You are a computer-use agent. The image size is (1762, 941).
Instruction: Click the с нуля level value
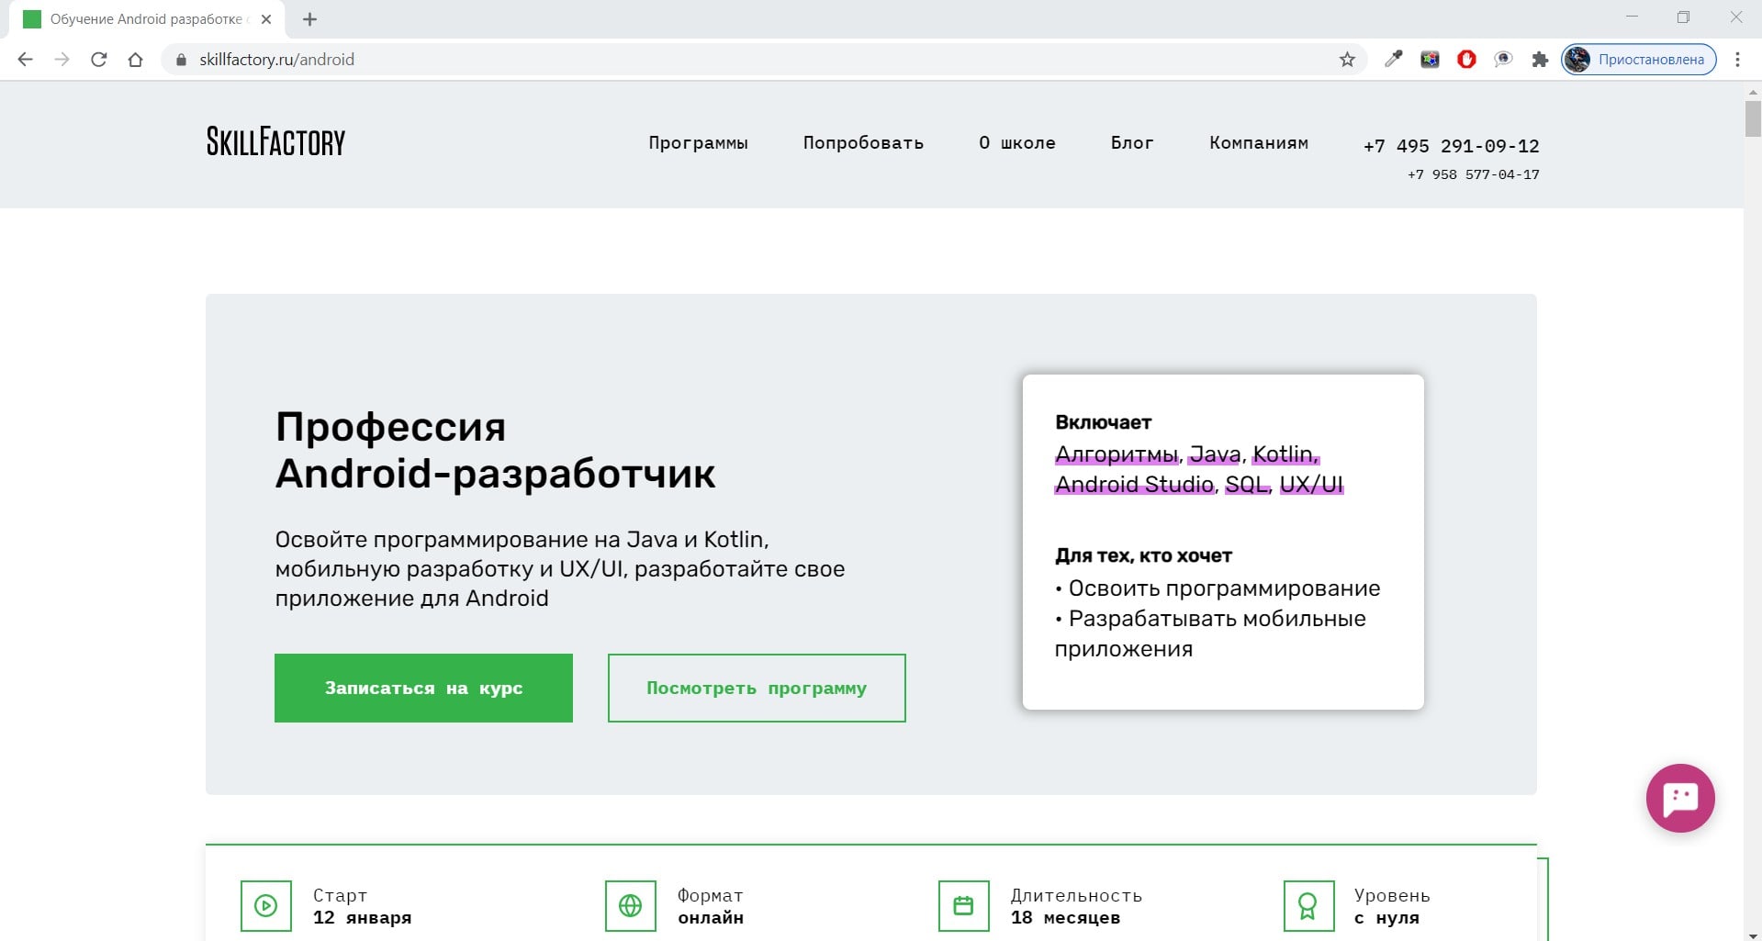[1386, 918]
